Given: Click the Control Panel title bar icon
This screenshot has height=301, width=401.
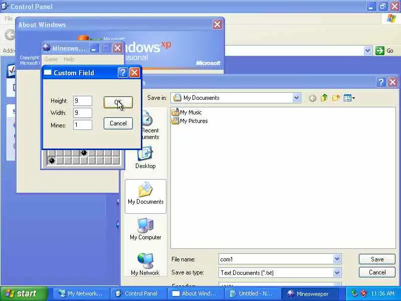Looking at the screenshot, I should click(5, 6).
